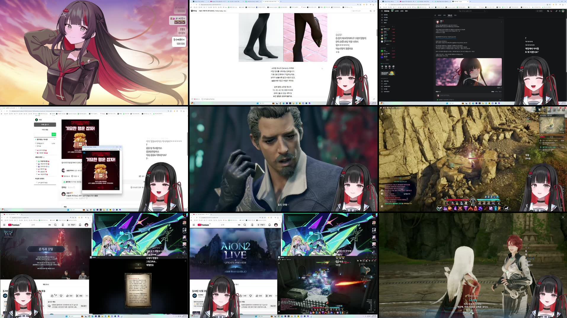This screenshot has width=567, height=318.
Task: Click the like button on the AION2 video
Action: click(241, 296)
